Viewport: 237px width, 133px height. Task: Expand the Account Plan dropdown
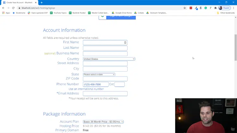[x=103, y=122]
